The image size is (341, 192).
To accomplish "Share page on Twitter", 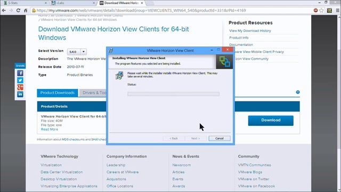I will pos(20,80).
